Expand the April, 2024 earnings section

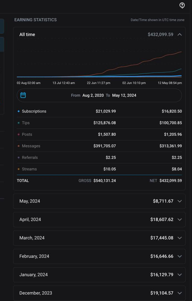[x=179, y=219]
